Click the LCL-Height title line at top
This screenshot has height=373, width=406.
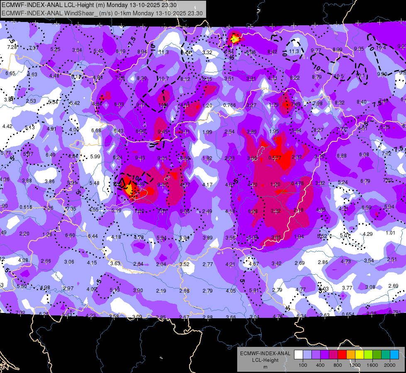coord(89,5)
